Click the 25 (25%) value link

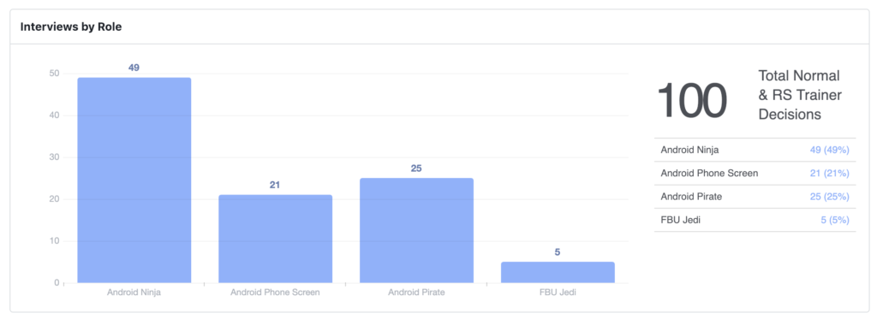pos(829,197)
